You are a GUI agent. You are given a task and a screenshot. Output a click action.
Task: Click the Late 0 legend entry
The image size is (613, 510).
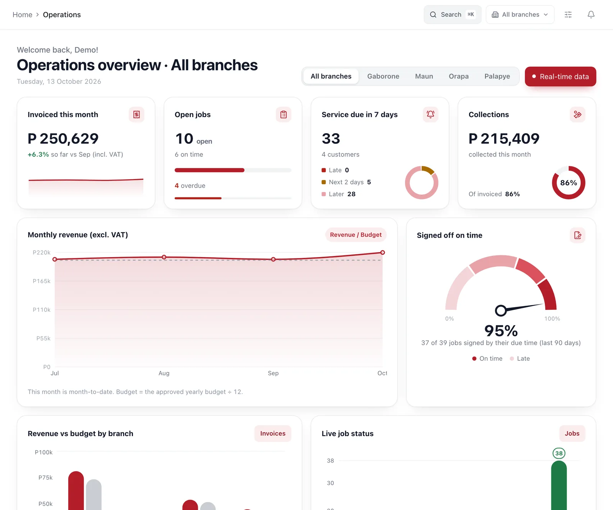tap(335, 170)
